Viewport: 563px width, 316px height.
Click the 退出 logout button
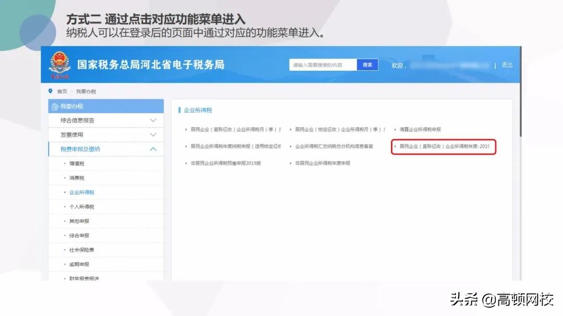506,64
